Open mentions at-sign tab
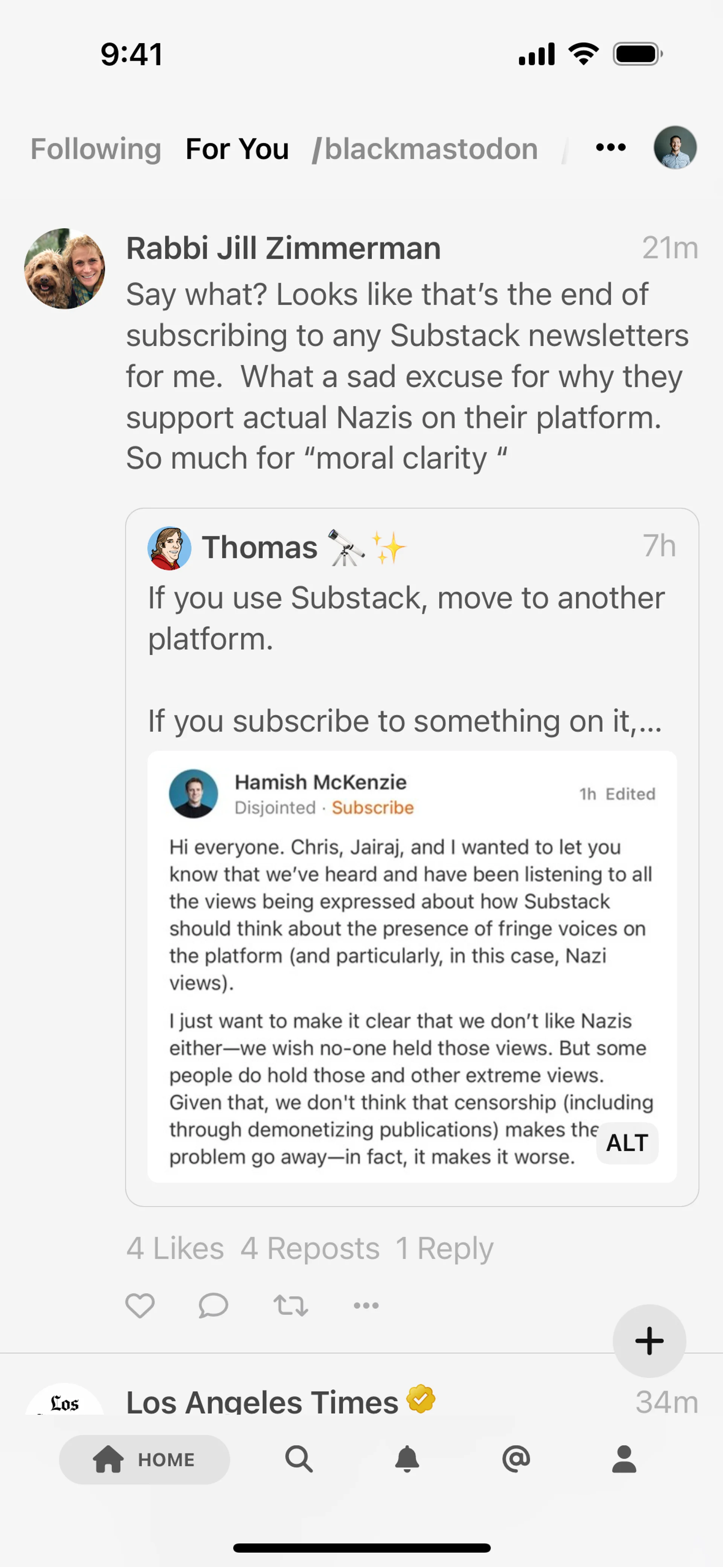 (x=516, y=1459)
